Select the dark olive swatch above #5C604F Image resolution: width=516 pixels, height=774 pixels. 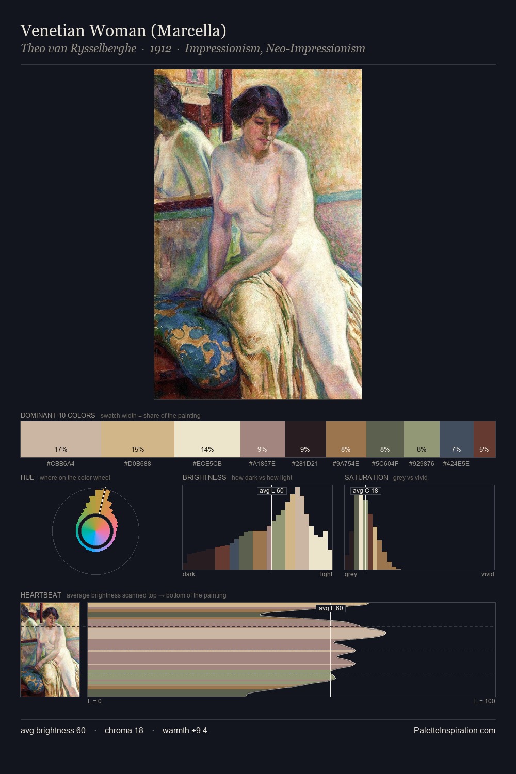(385, 439)
